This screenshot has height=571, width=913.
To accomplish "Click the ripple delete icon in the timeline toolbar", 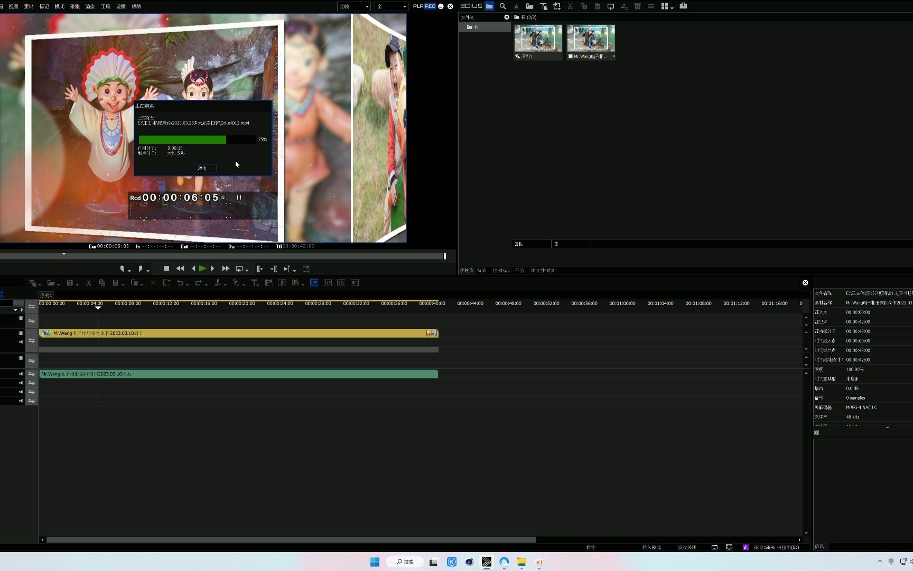I will (166, 283).
